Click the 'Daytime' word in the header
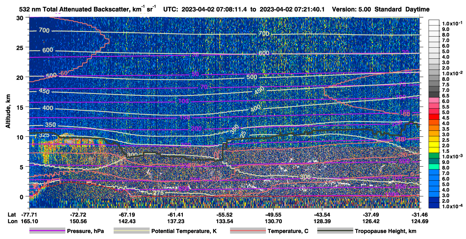The image size is (466, 239). click(x=417, y=9)
